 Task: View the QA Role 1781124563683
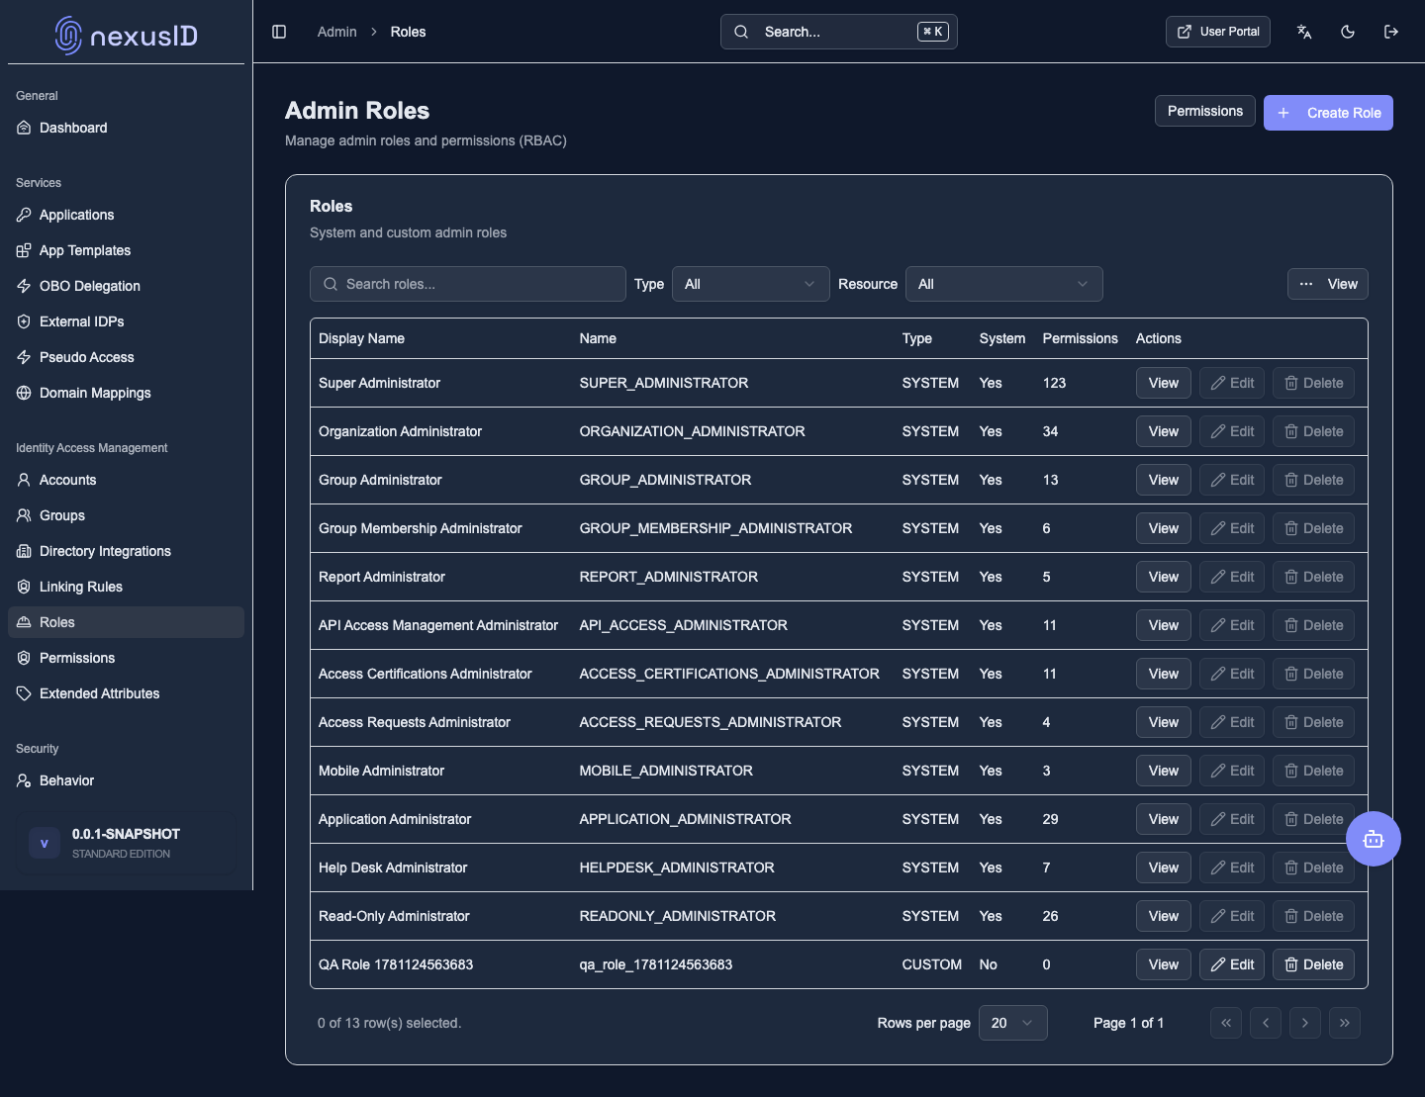tap(1164, 964)
